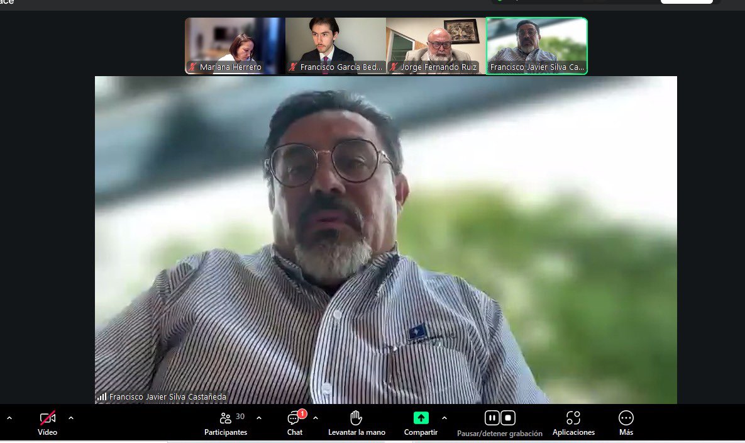Start screen sharing with Compartir

pos(421,423)
